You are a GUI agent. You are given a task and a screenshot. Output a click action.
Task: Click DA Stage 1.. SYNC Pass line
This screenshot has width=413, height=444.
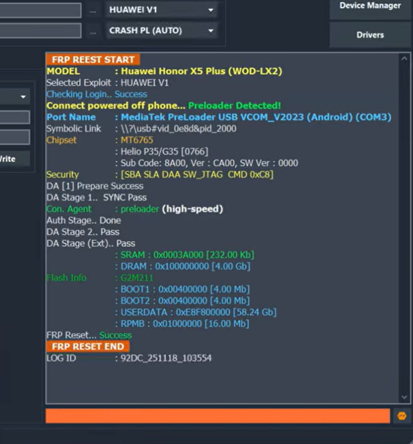(x=97, y=198)
